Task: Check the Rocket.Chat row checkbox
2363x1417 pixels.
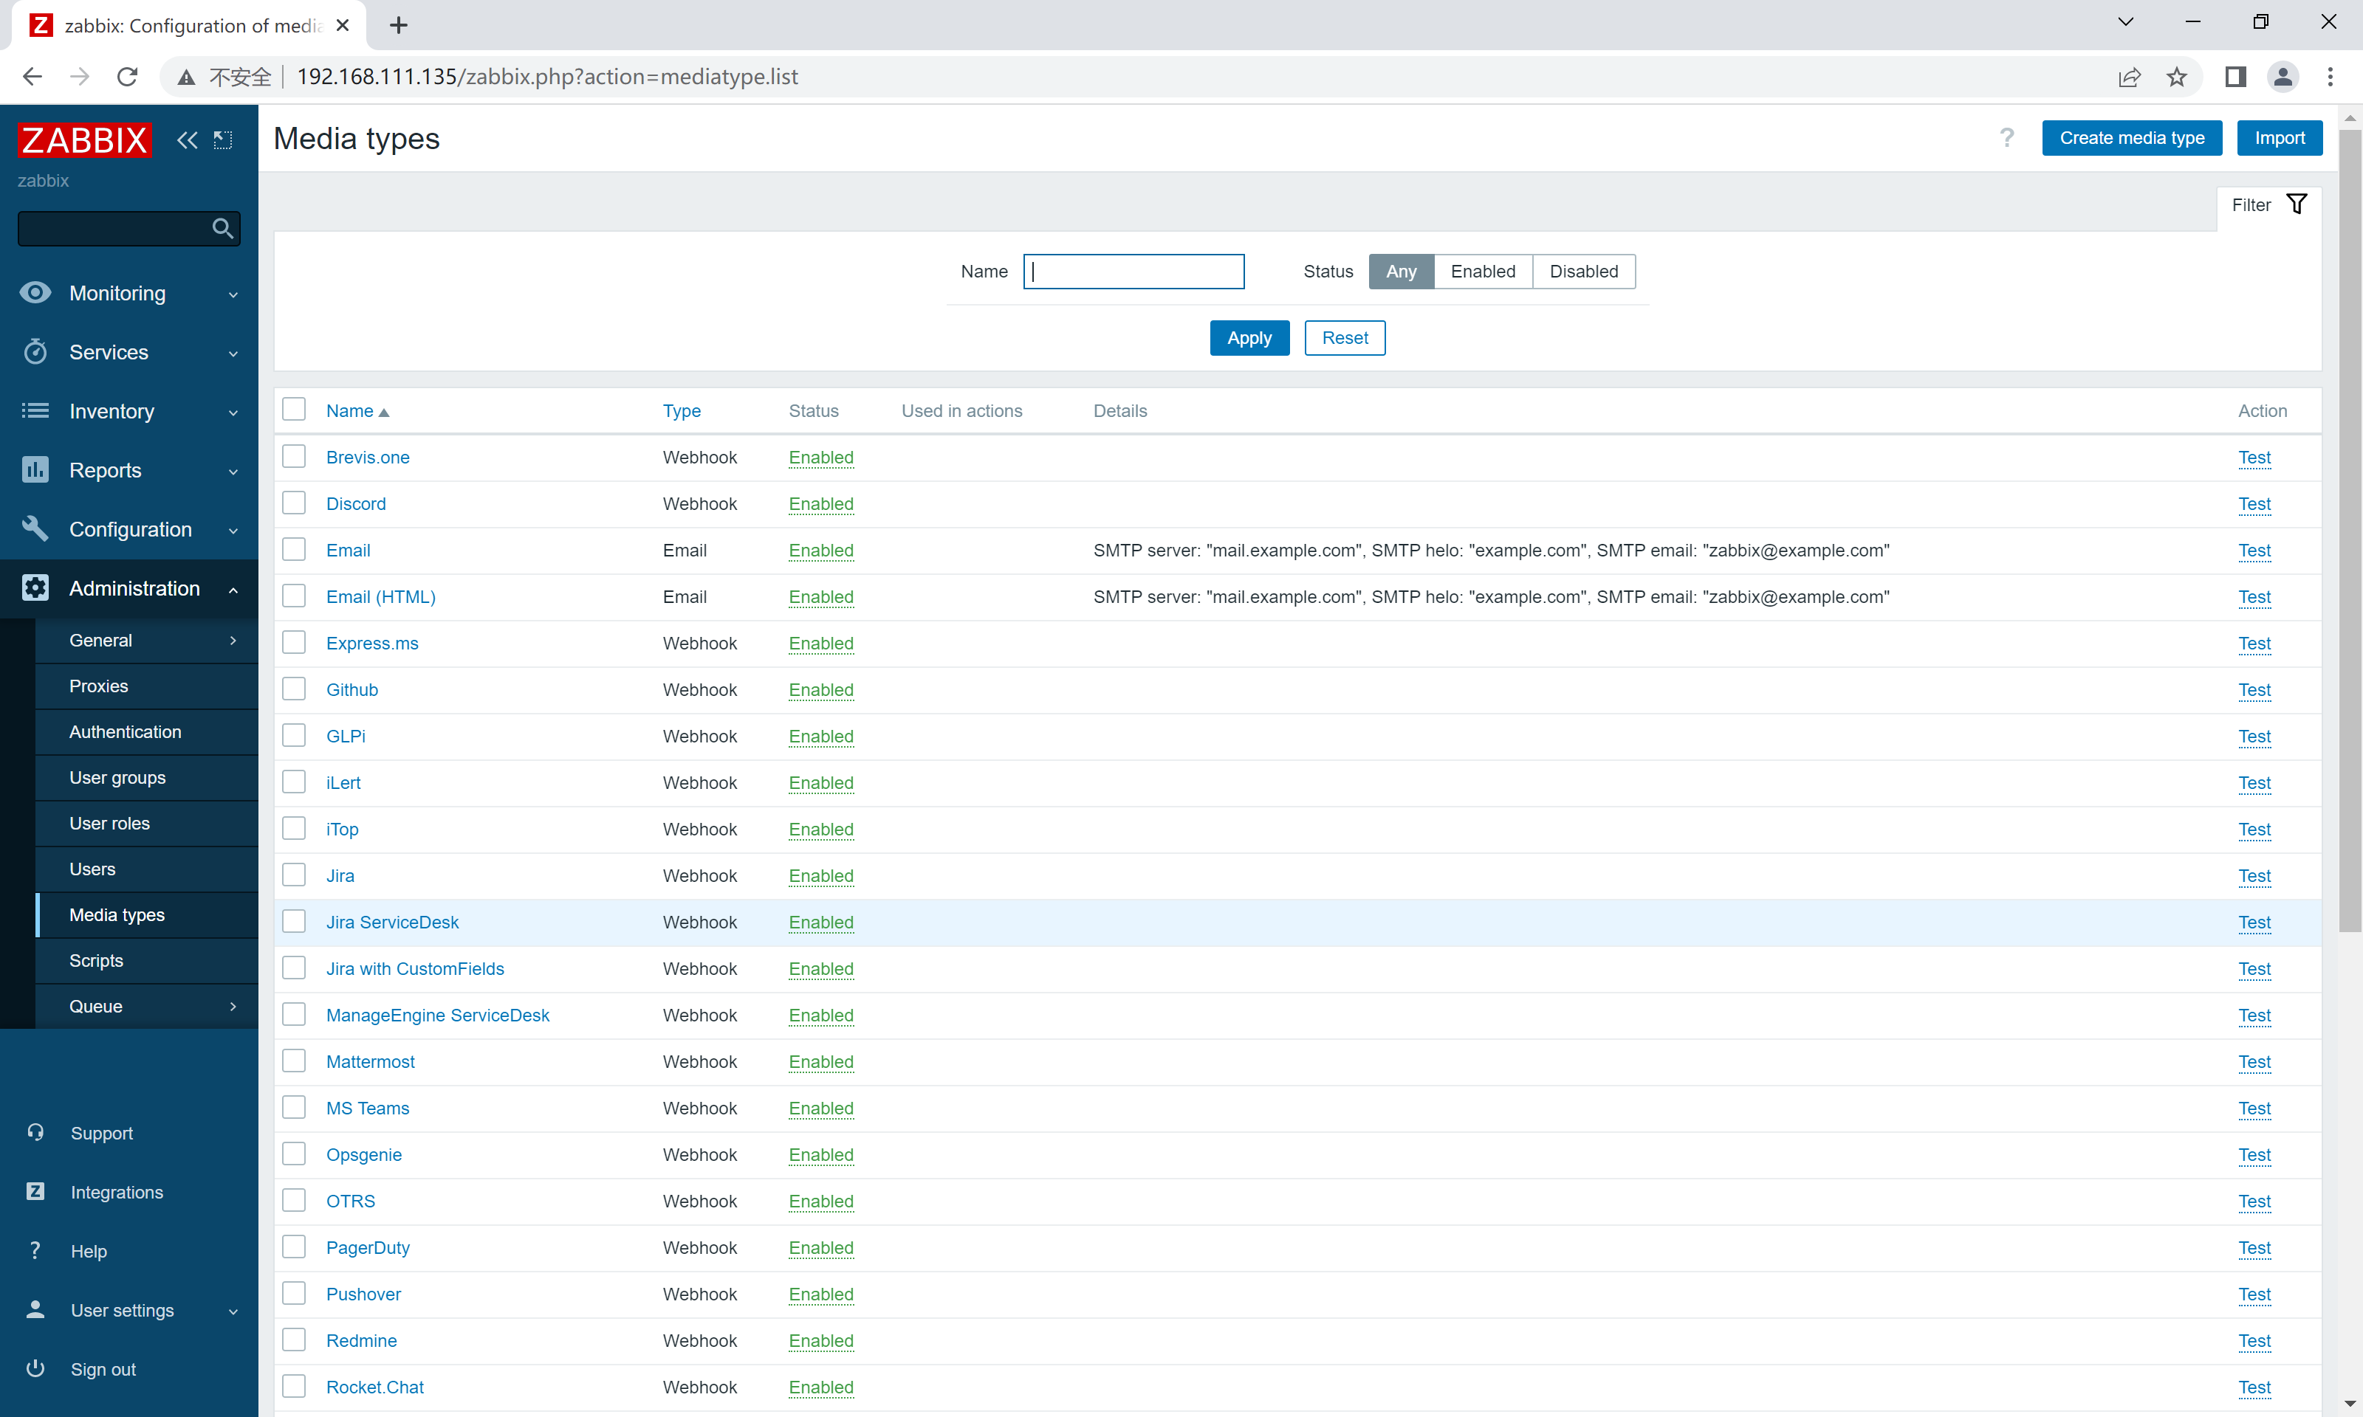Action: 294,1385
